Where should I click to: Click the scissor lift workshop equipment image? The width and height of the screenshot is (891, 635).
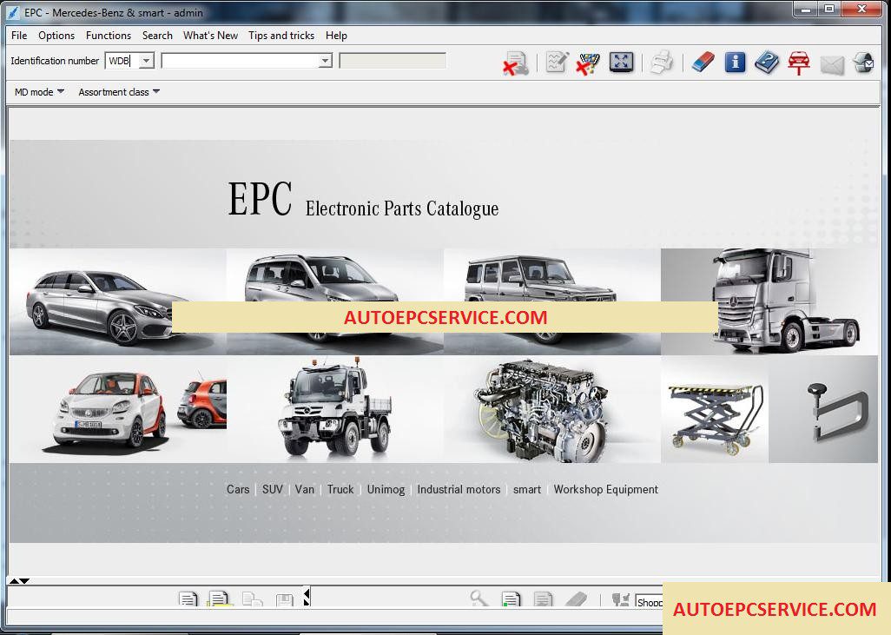pos(715,409)
